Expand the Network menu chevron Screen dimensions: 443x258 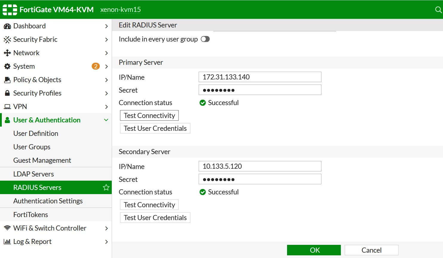click(106, 53)
